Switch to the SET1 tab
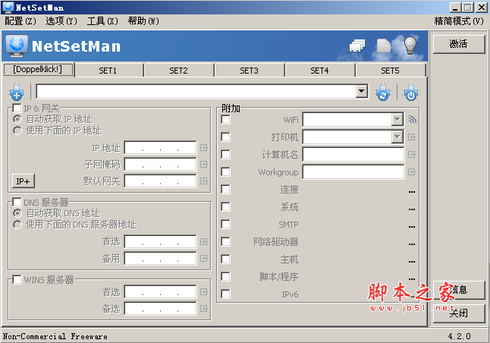The height and width of the screenshot is (343, 490). [108, 71]
